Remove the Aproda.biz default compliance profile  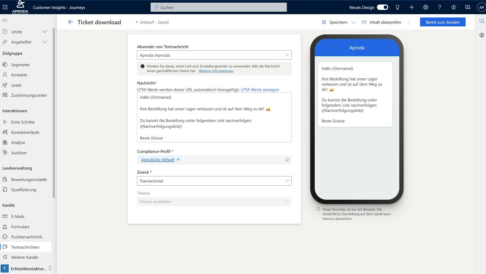pyautogui.click(x=178, y=160)
